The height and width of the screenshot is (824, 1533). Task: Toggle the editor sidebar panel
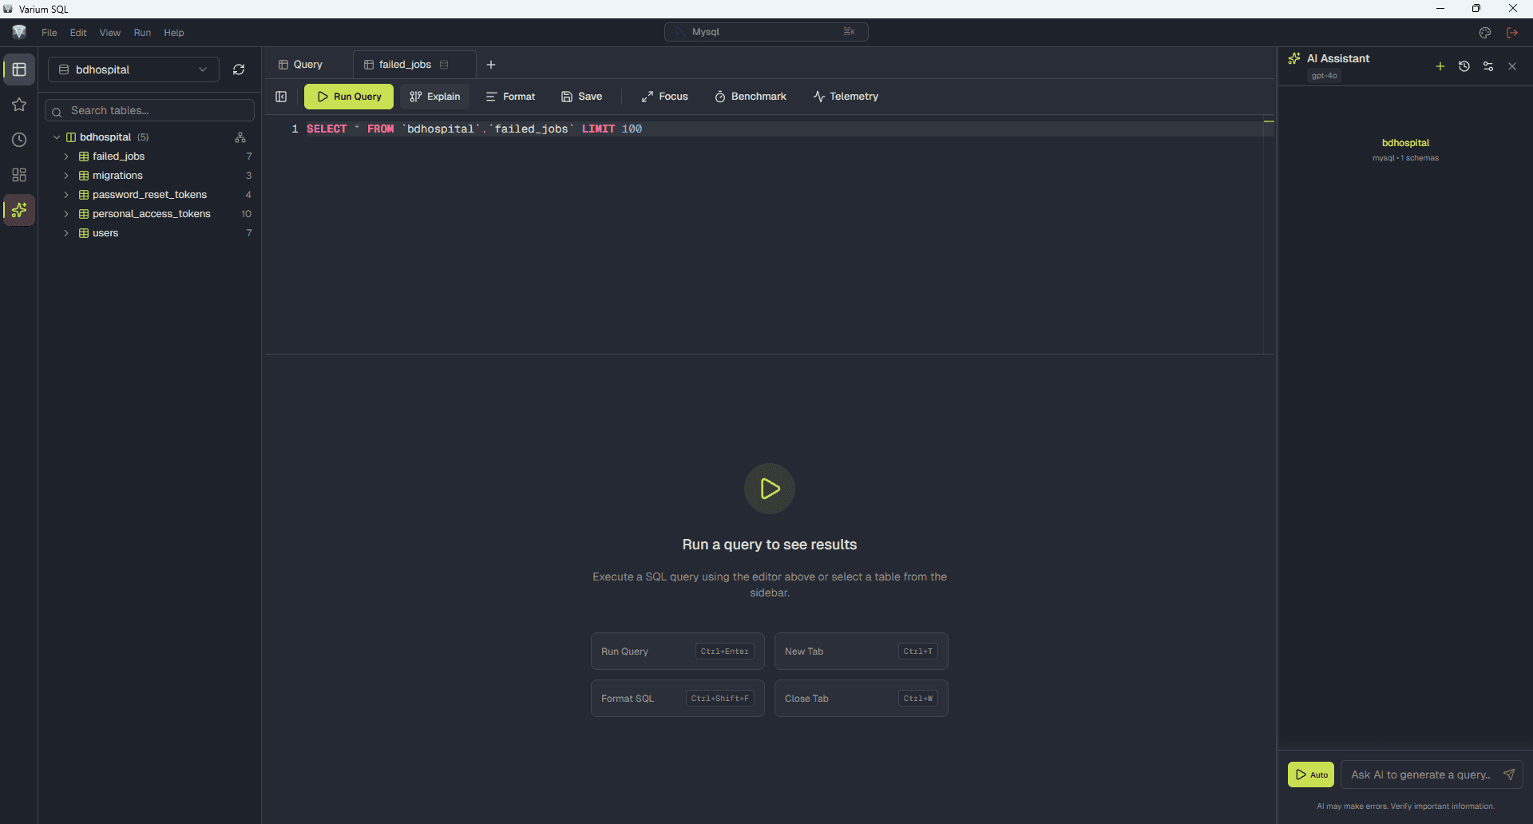[281, 97]
